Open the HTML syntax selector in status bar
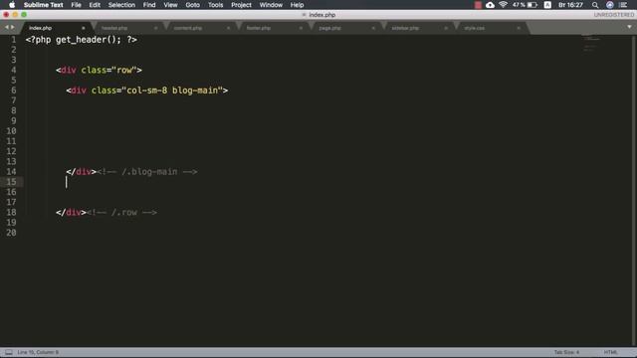Screen dimensions: 637x358 (610, 352)
